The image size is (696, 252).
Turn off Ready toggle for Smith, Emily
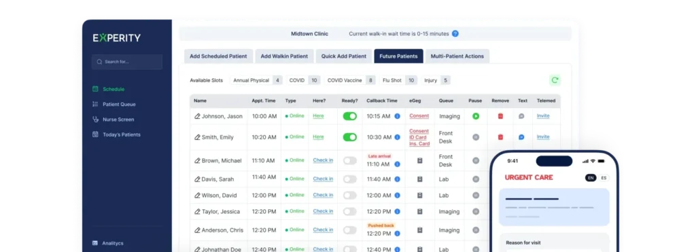point(350,137)
